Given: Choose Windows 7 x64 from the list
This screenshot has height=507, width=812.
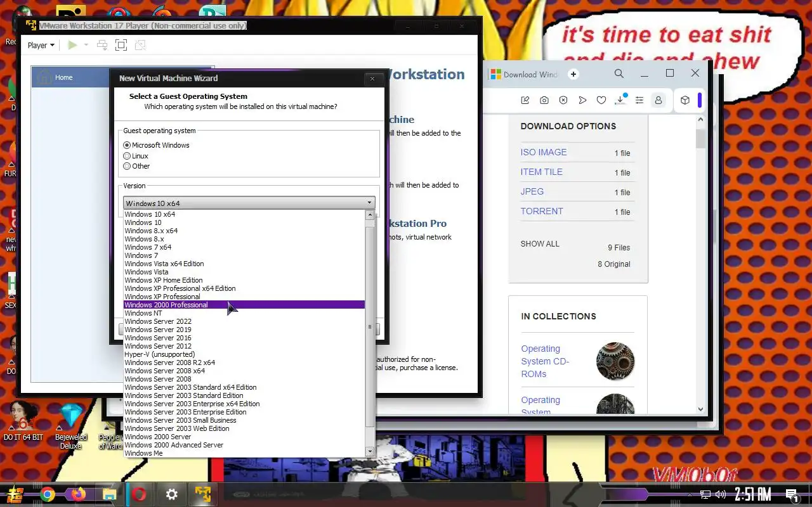Looking at the screenshot, I should click(x=244, y=247).
